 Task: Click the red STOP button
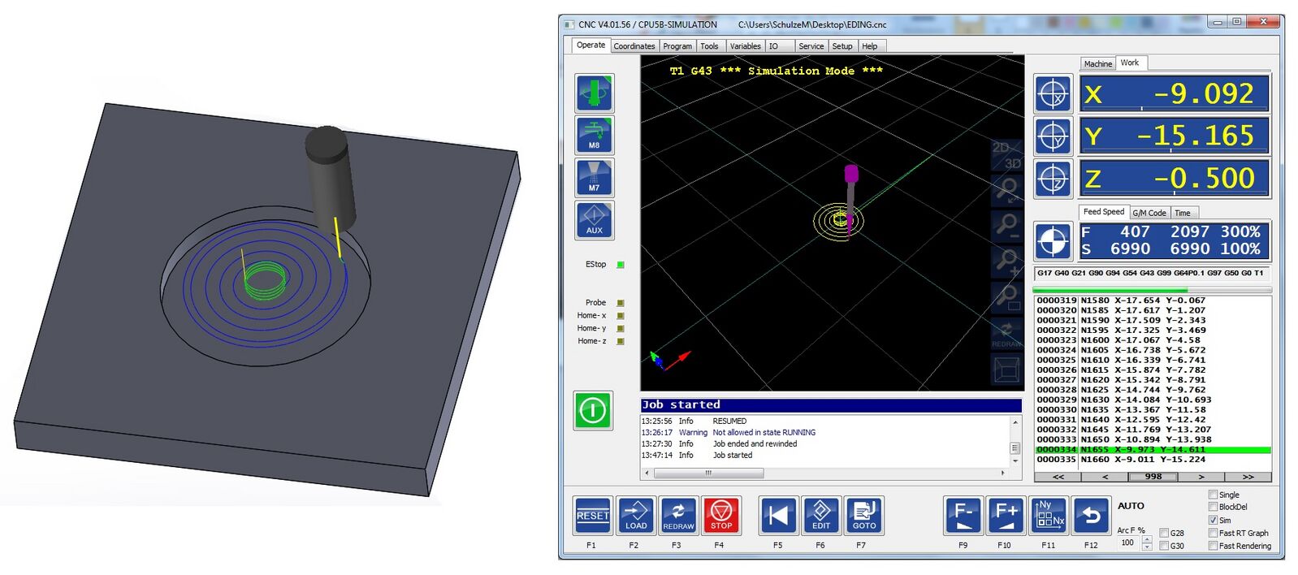tap(721, 515)
